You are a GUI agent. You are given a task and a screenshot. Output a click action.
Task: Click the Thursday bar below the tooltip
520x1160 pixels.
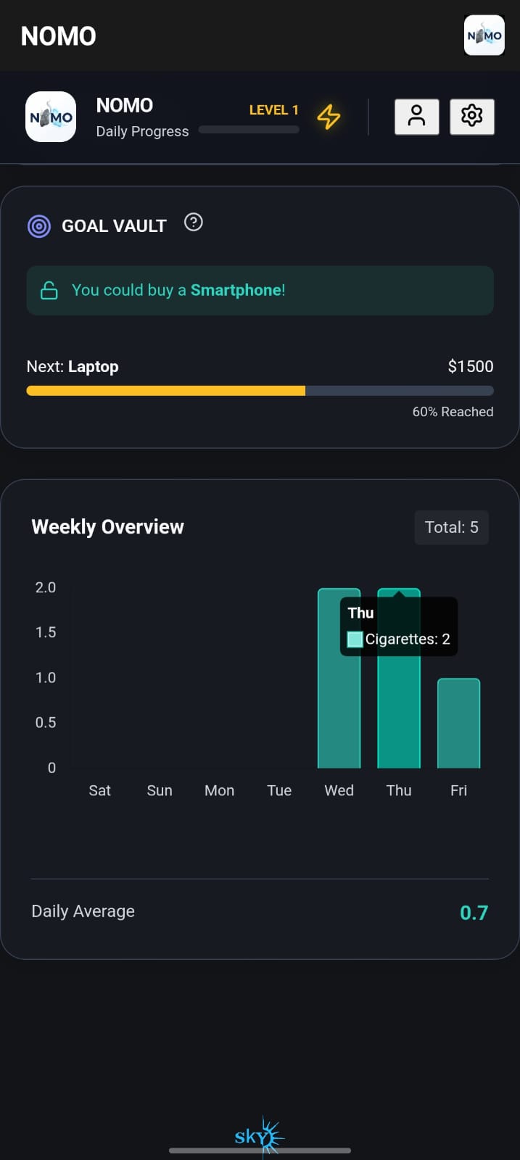(x=399, y=714)
